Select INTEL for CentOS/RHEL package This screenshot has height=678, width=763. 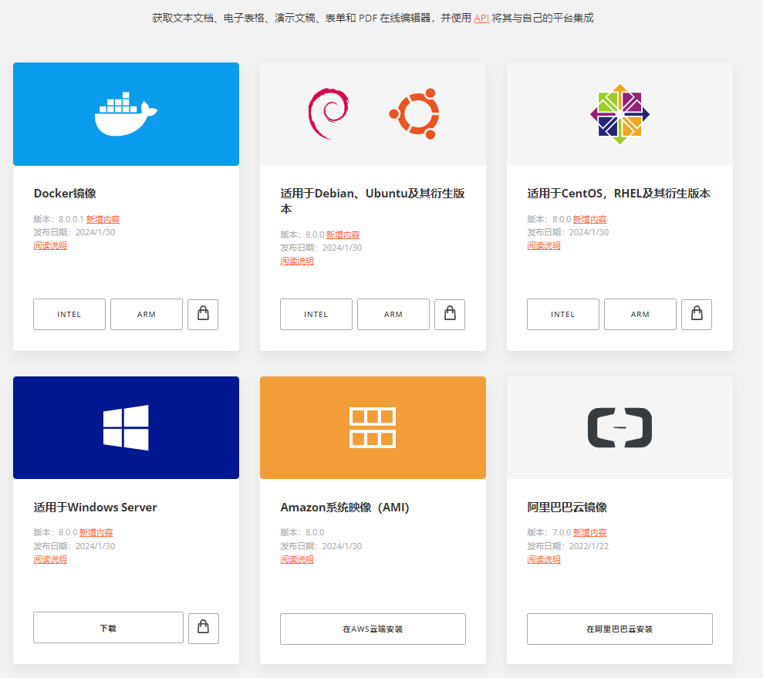point(563,314)
